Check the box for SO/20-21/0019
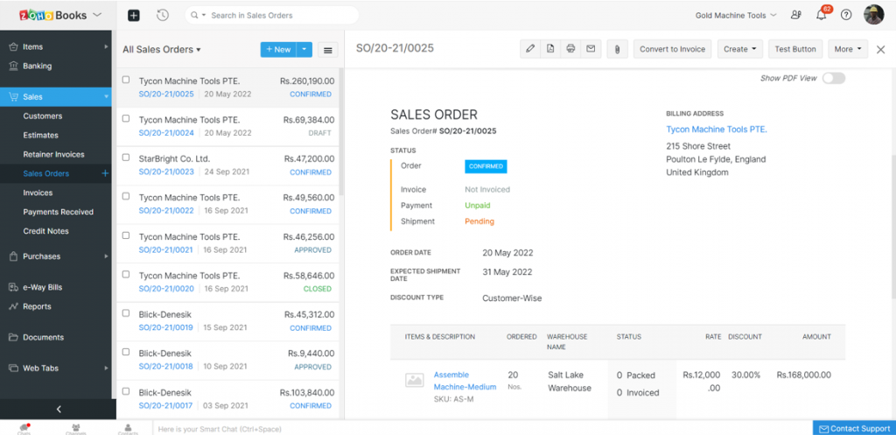 pos(126,313)
